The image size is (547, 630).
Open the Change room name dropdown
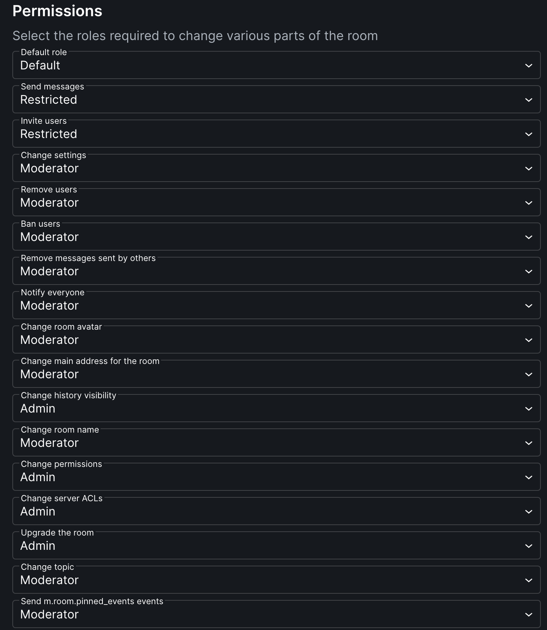(276, 443)
